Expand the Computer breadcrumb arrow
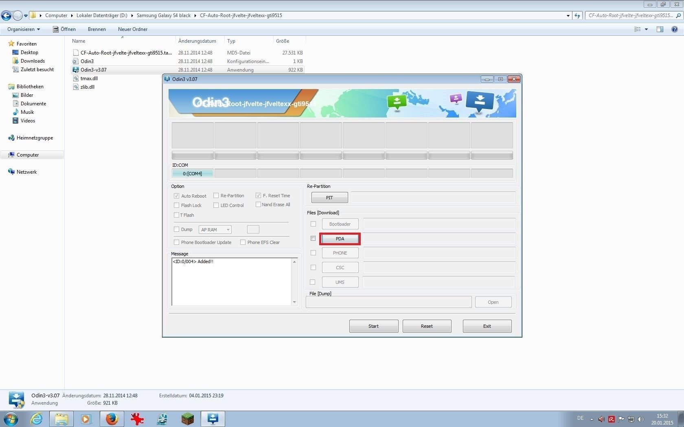This screenshot has height=427, width=684. pos(72,15)
